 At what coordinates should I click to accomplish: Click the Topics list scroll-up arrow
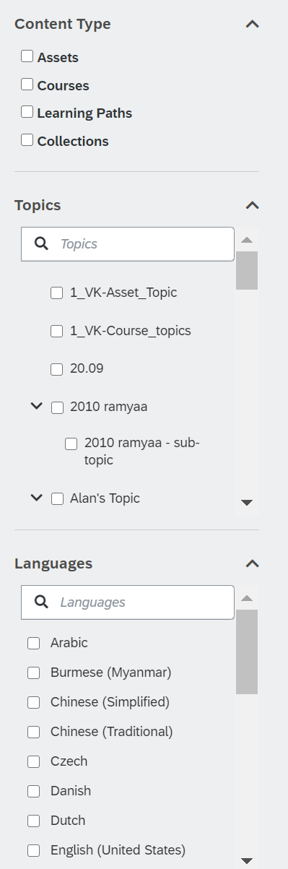(247, 240)
